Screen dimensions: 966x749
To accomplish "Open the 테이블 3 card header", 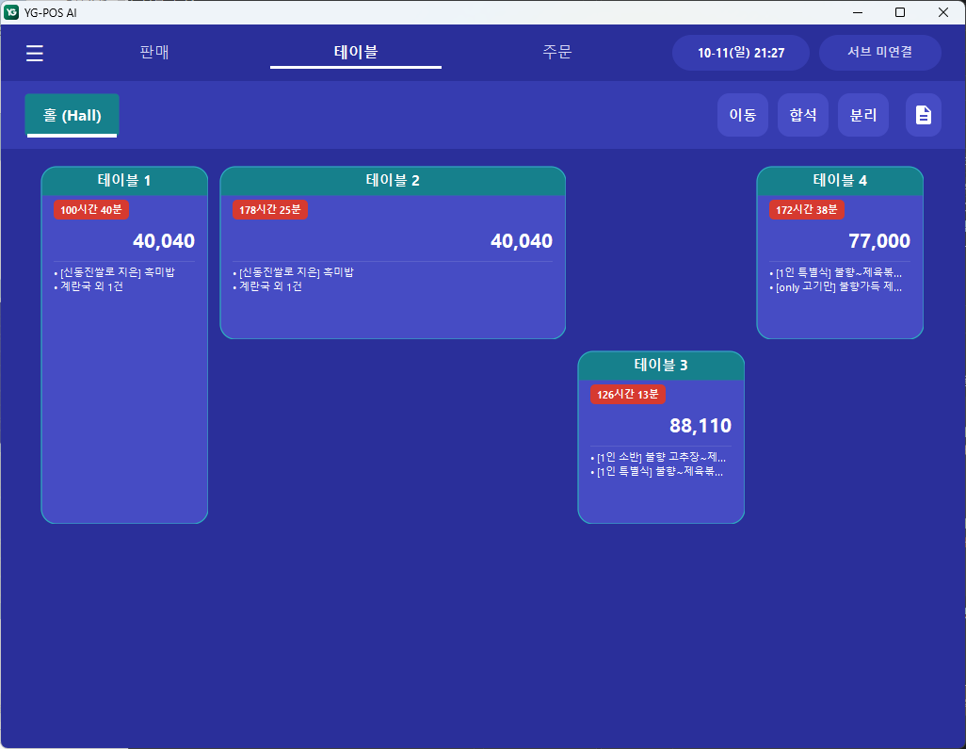I will [x=661, y=366].
